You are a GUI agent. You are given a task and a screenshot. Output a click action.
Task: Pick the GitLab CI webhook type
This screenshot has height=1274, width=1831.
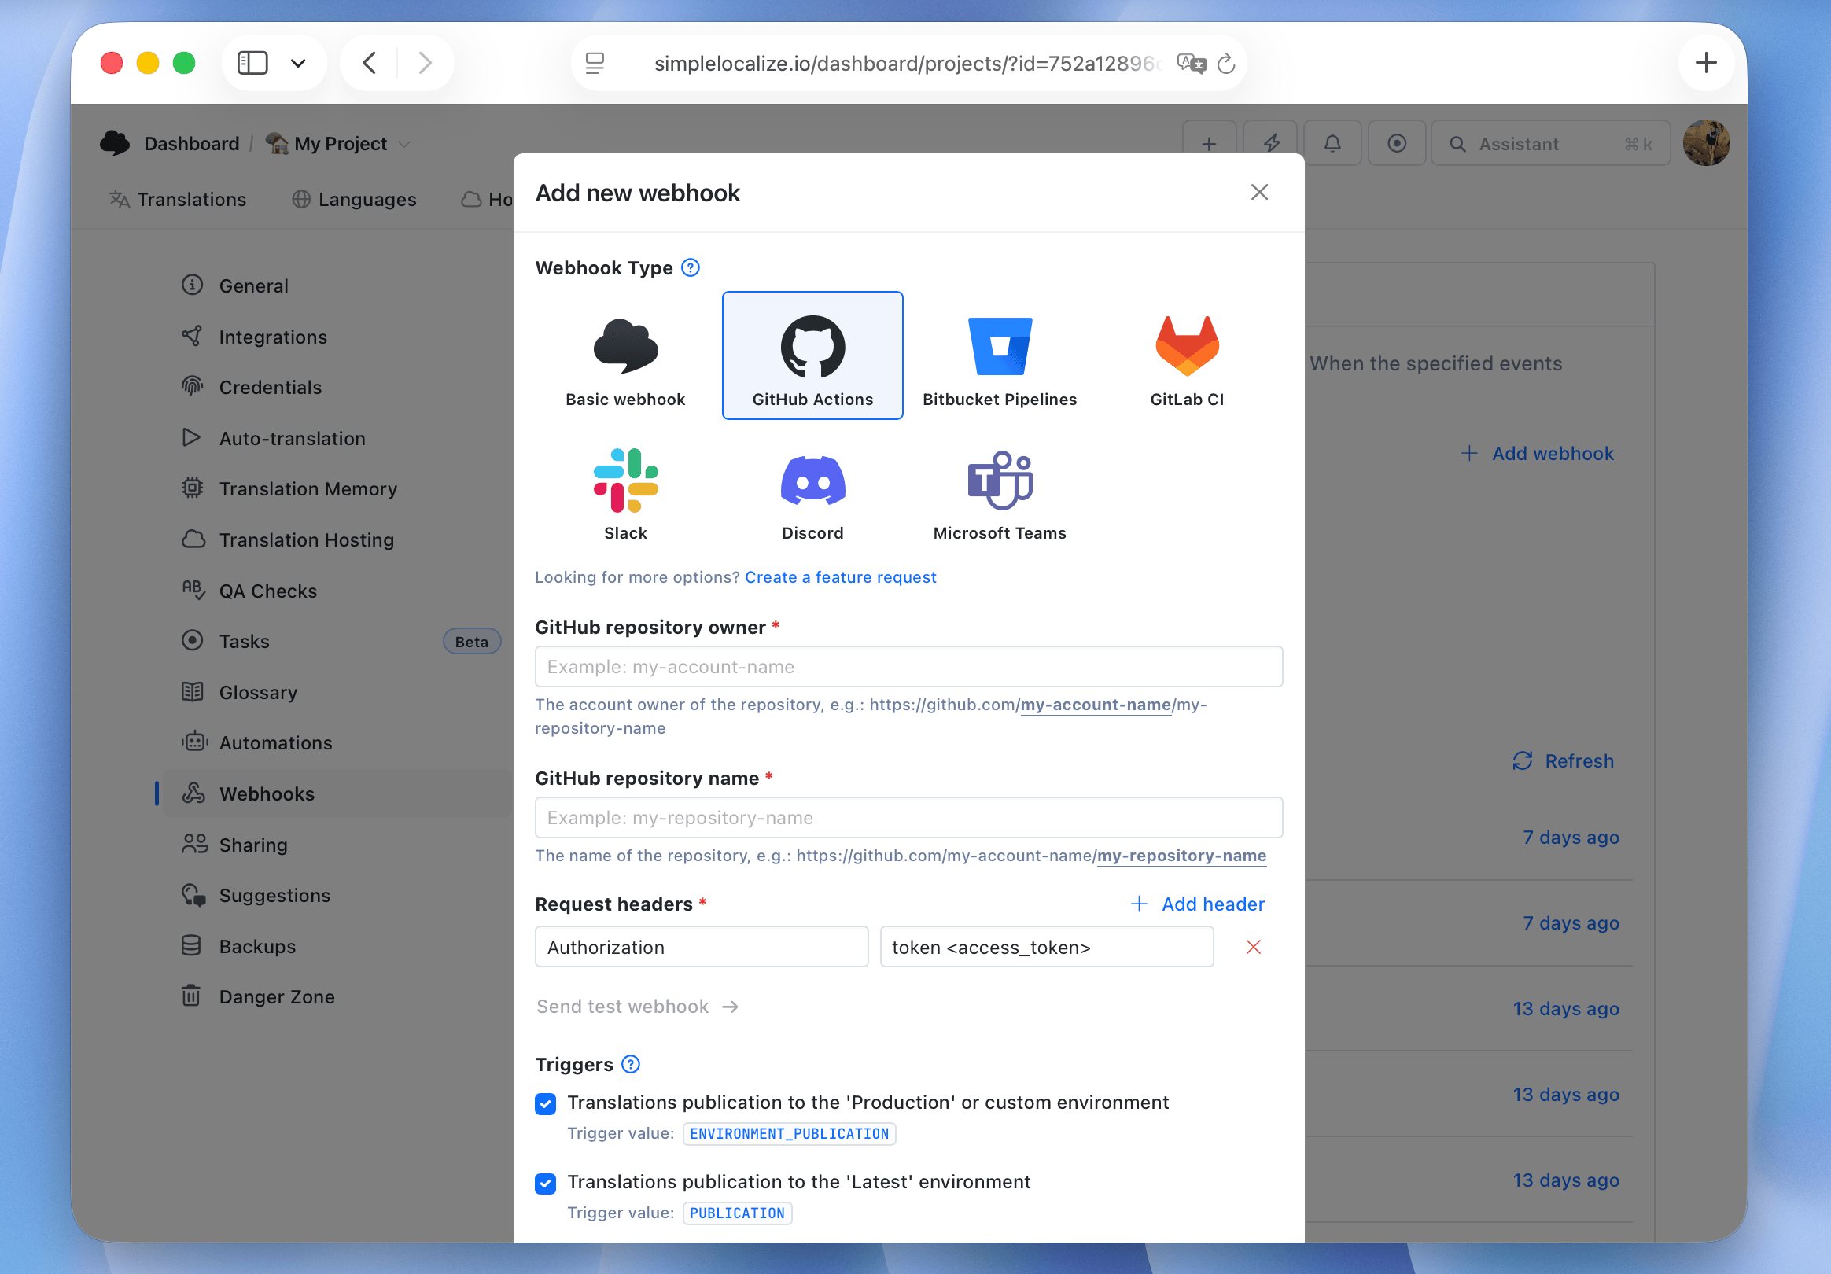pyautogui.click(x=1186, y=355)
